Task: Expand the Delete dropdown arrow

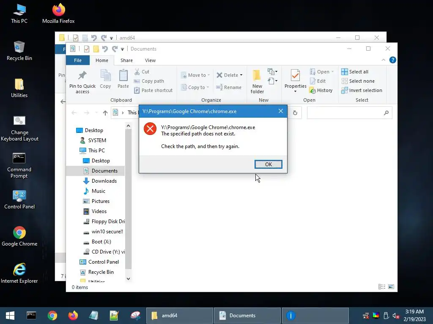Action: tap(241, 75)
